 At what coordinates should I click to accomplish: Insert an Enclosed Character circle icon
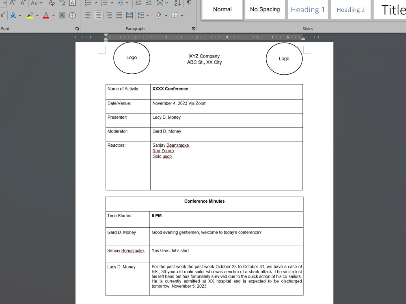click(73, 15)
